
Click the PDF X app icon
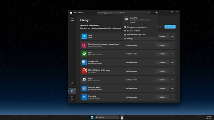(x=84, y=71)
